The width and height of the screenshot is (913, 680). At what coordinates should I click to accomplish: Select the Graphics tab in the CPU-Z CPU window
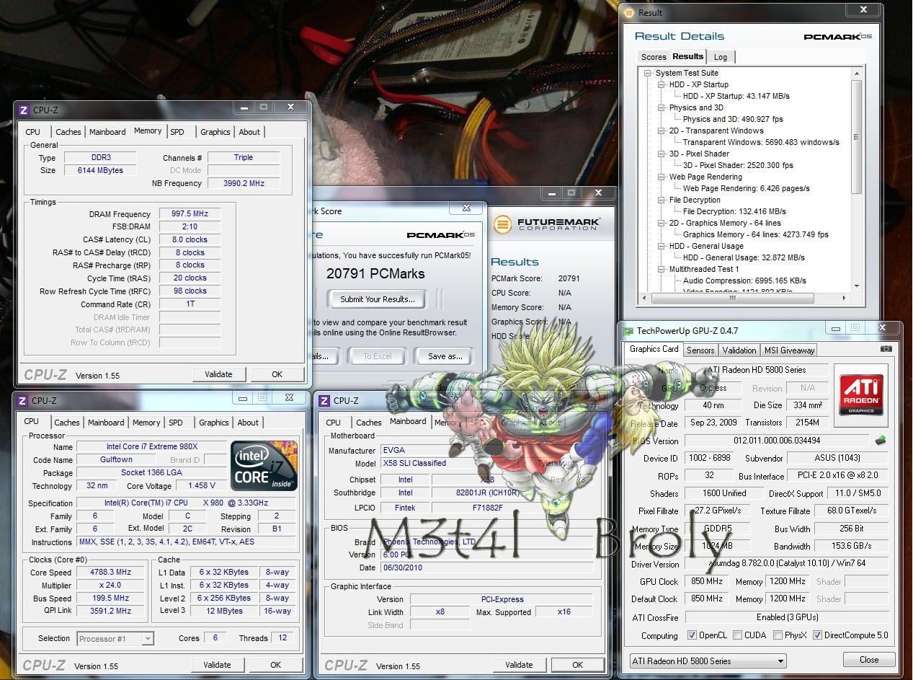tap(213, 423)
